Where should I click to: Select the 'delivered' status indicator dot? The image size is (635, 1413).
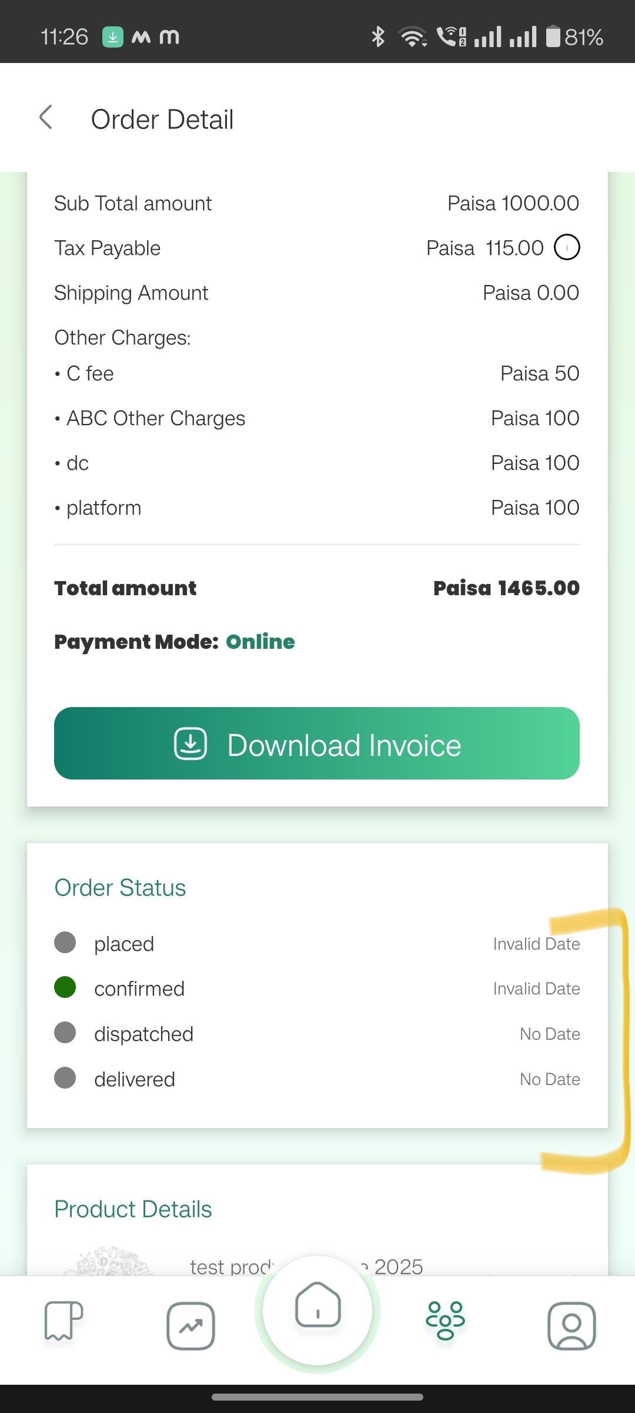point(65,1078)
